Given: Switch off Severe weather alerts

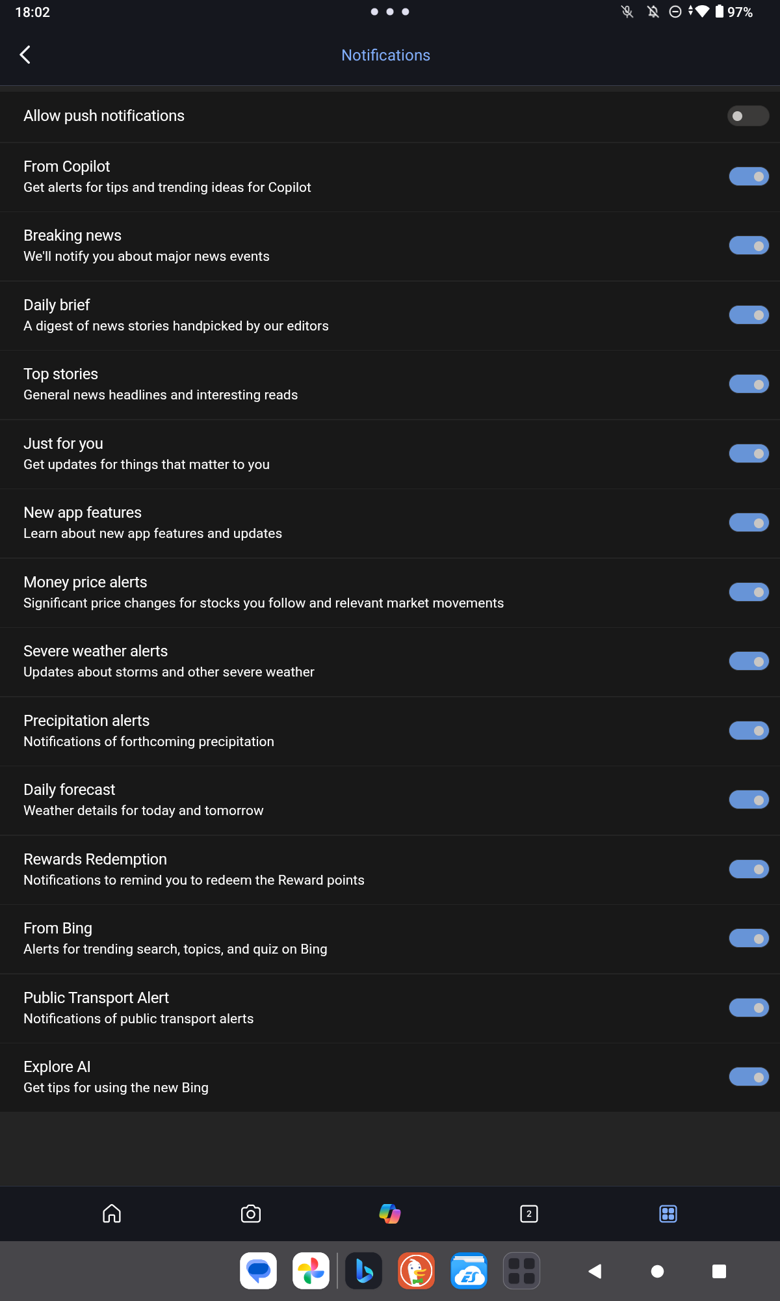Looking at the screenshot, I should point(749,662).
